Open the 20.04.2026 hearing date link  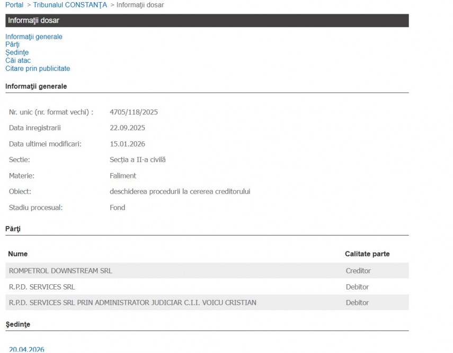click(x=26, y=349)
